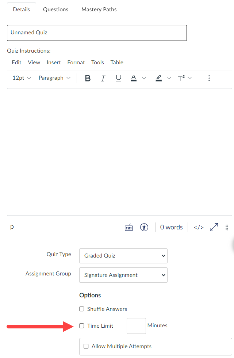This screenshot has width=234, height=358.
Task: Click the p element path
Action: [x=12, y=227]
